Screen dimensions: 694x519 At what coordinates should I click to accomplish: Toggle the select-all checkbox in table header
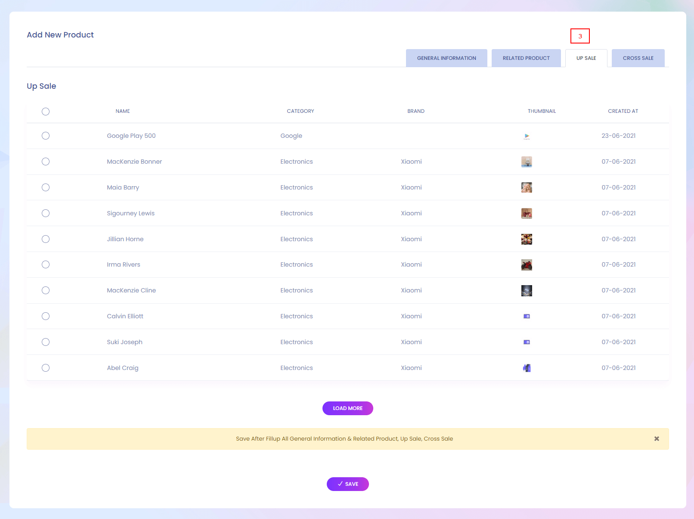(46, 112)
